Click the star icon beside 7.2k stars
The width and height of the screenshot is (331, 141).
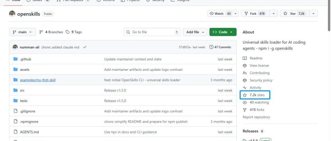coord(245,95)
